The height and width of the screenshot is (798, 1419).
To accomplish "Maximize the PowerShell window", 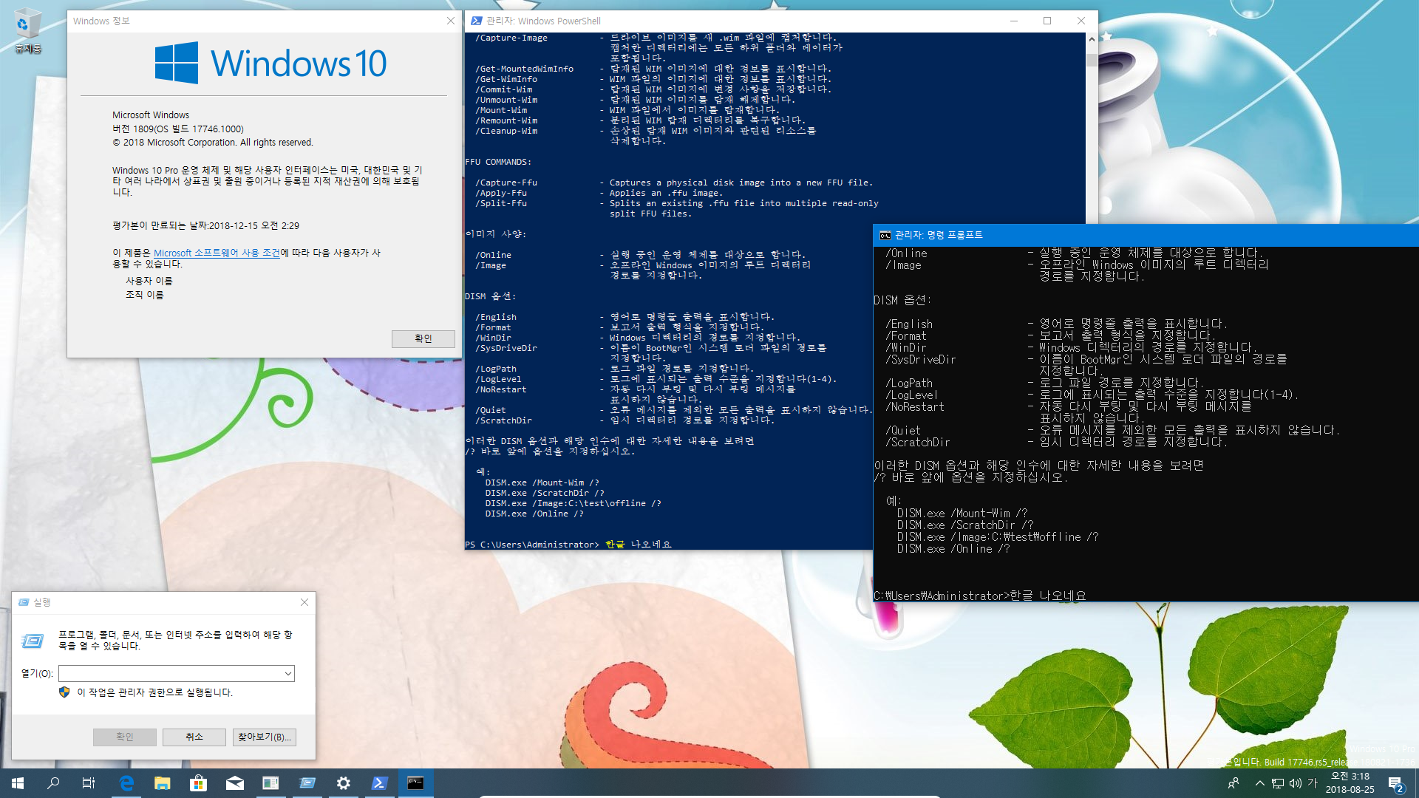I will pos(1047,21).
